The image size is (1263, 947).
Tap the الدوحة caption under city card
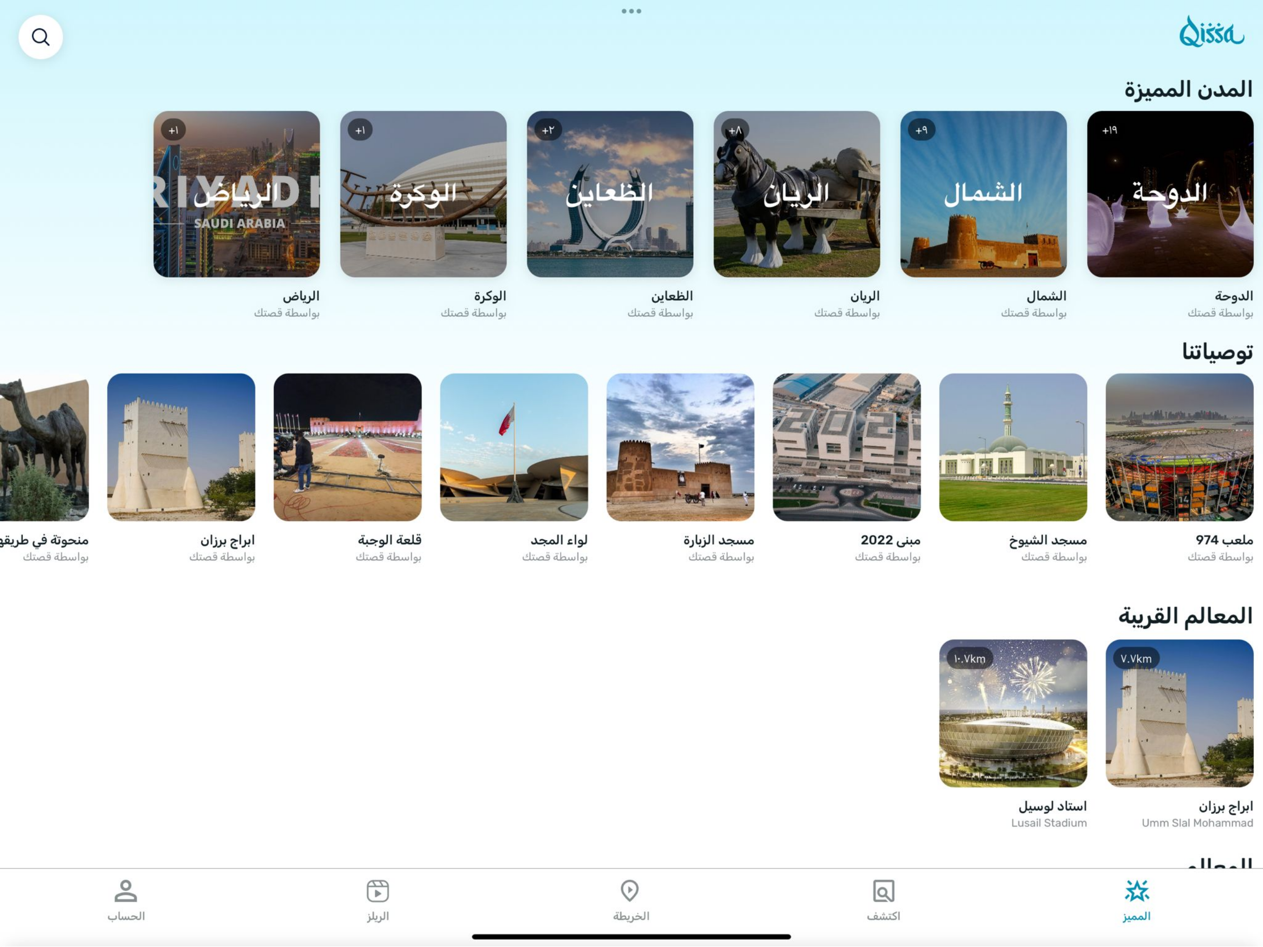pos(1233,296)
